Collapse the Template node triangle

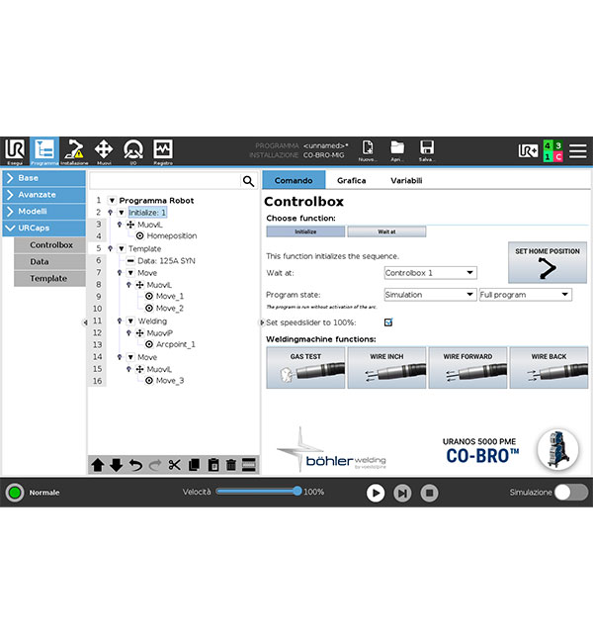coord(122,248)
